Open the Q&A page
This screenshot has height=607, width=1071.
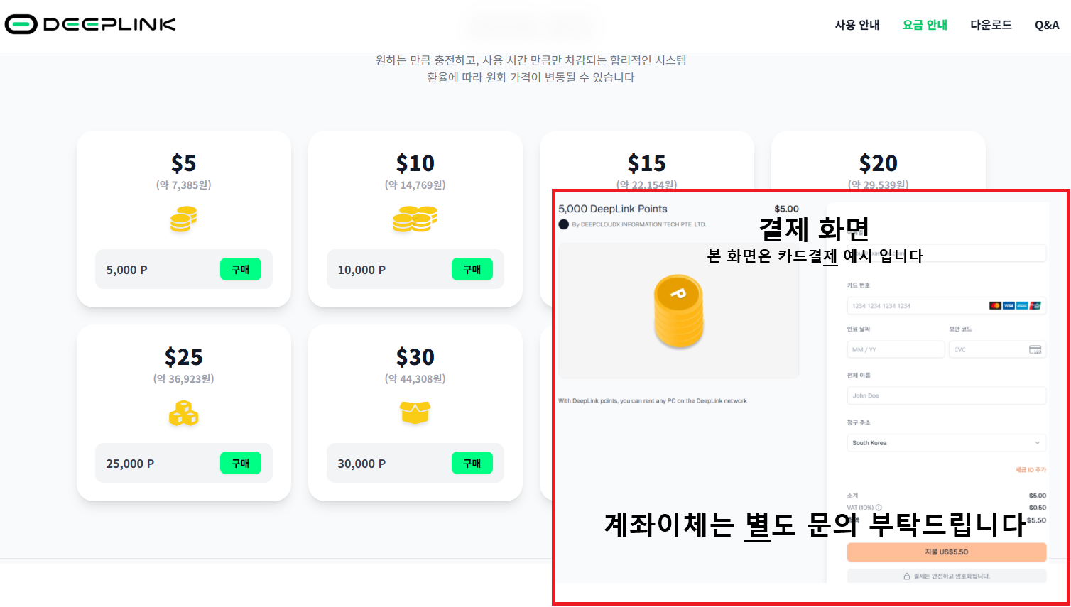[x=1047, y=25]
